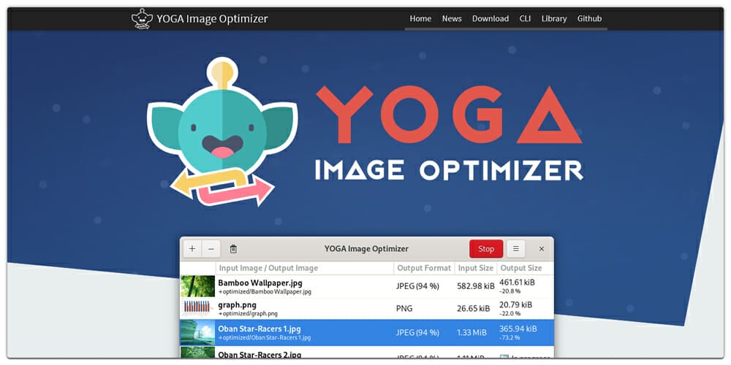Click the remove image minus button

point(211,249)
